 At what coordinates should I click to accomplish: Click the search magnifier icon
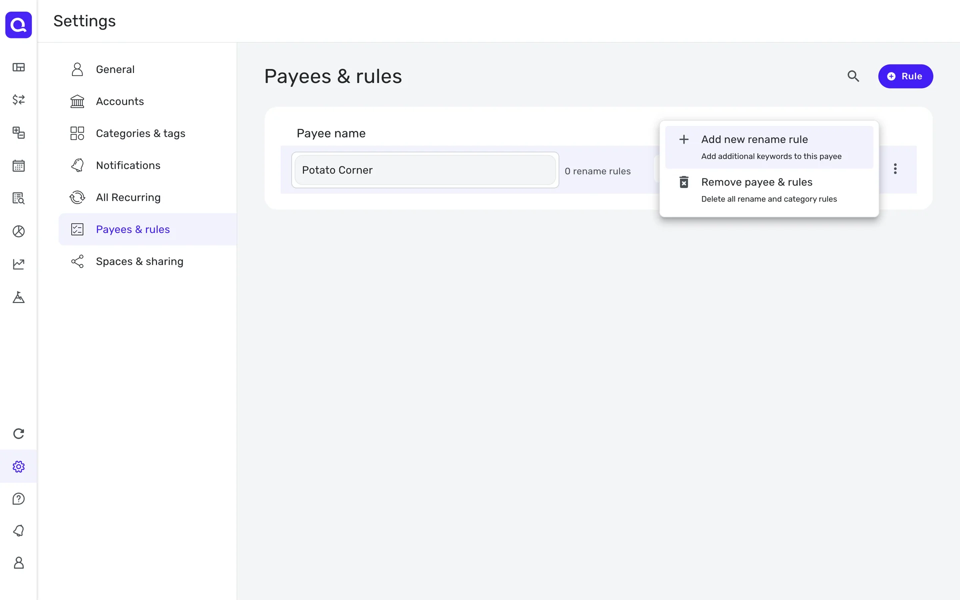[853, 76]
